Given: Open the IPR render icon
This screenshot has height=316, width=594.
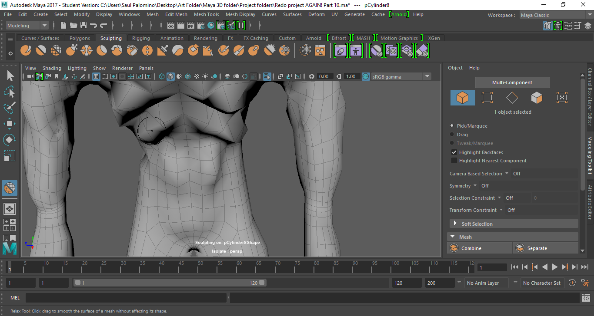Looking at the screenshot, I should pyautogui.click(x=190, y=26).
